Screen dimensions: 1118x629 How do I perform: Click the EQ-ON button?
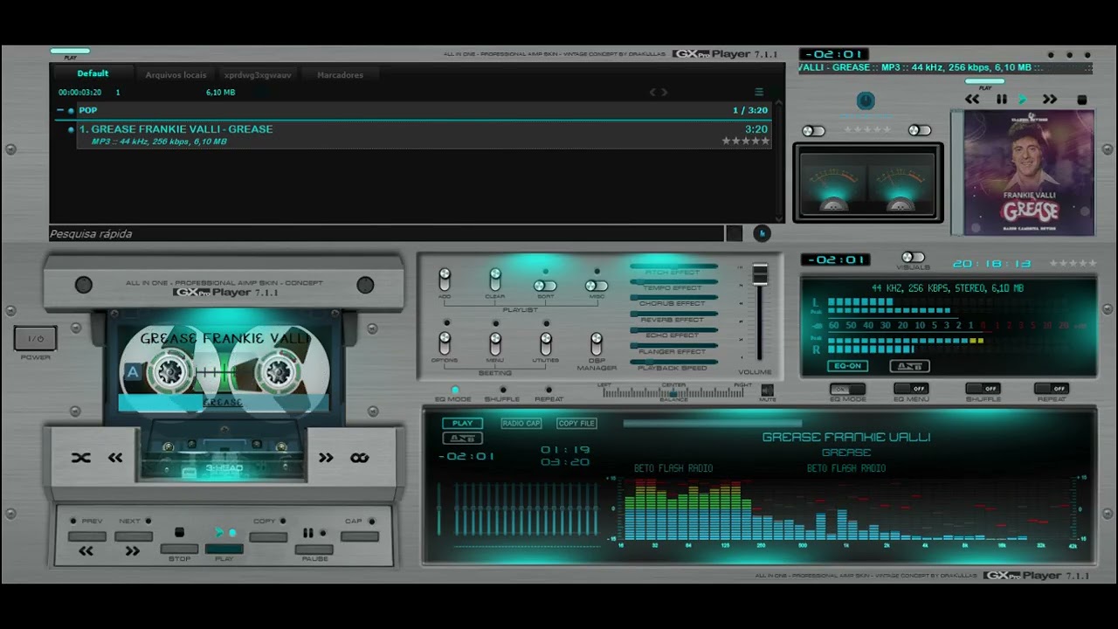846,366
